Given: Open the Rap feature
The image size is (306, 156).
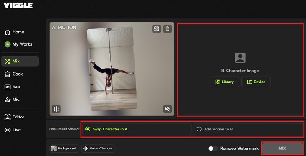Looking at the screenshot, I should click(12, 87).
